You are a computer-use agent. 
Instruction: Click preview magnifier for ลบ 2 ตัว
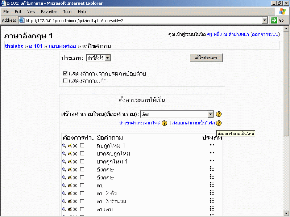point(64,193)
